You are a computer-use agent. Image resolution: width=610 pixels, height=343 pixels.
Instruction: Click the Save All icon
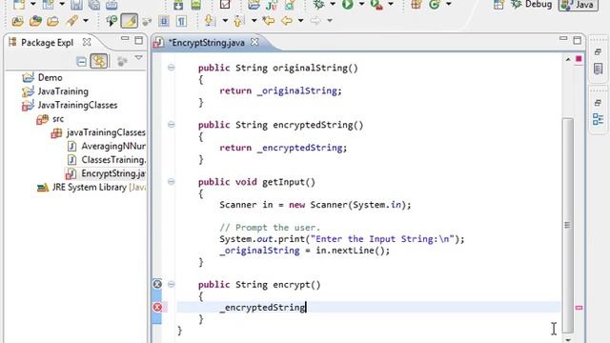click(93, 4)
